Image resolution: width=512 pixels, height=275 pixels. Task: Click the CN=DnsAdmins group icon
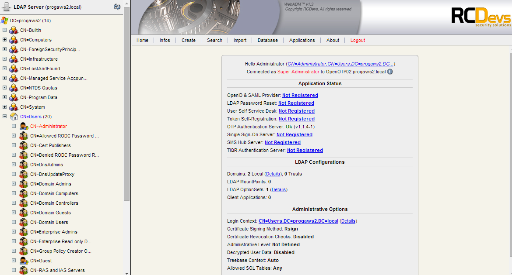(x=24, y=165)
